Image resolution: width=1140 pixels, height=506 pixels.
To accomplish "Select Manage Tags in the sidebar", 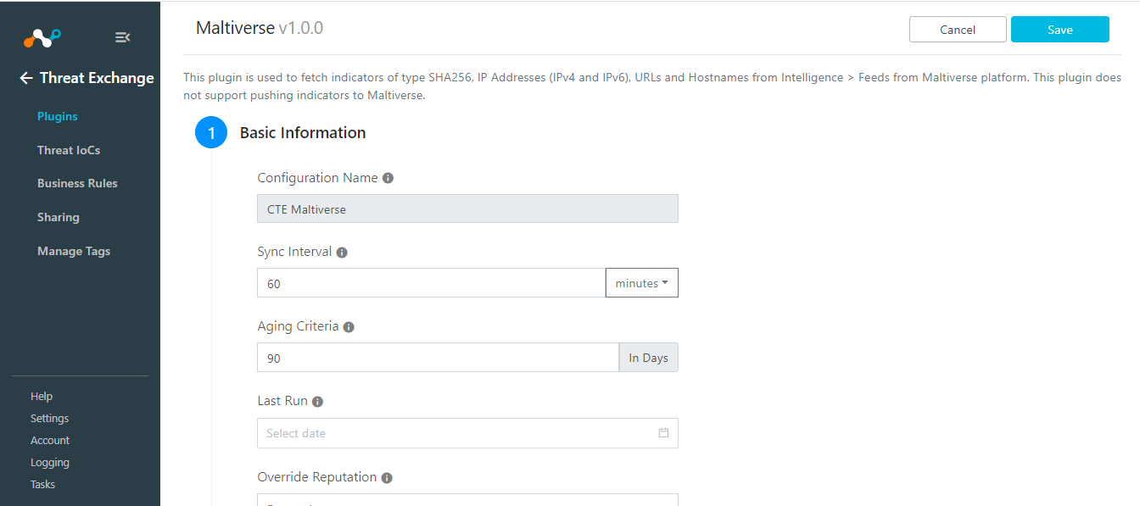I will (x=74, y=251).
